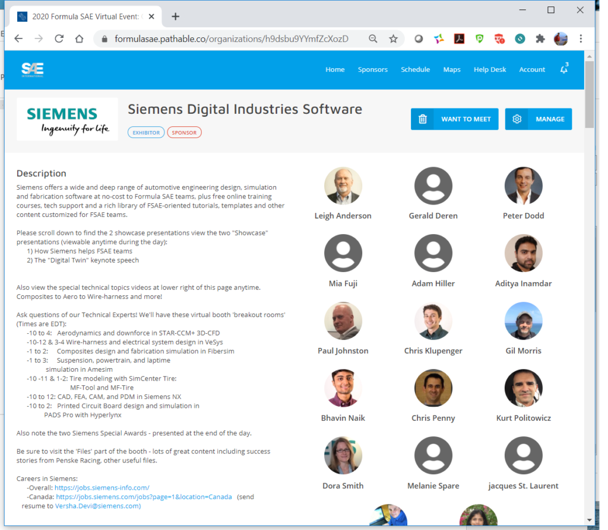Open Chris Penny's profile photo
Viewport: 608px width, 530px height.
(x=433, y=388)
